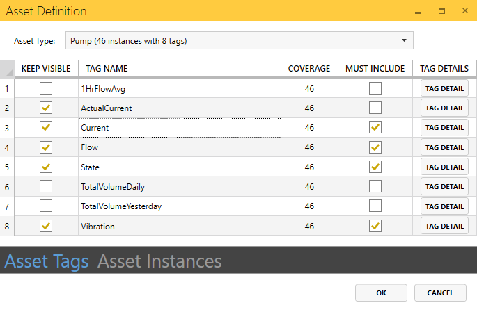477x312 pixels.
Task: Open Tag Detail for 1HrFlowAvg
Action: (444, 88)
